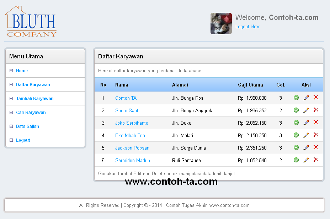330x219 pixels.
Task: Delete Sarmidun Madun with the red X
Action: tap(316, 160)
